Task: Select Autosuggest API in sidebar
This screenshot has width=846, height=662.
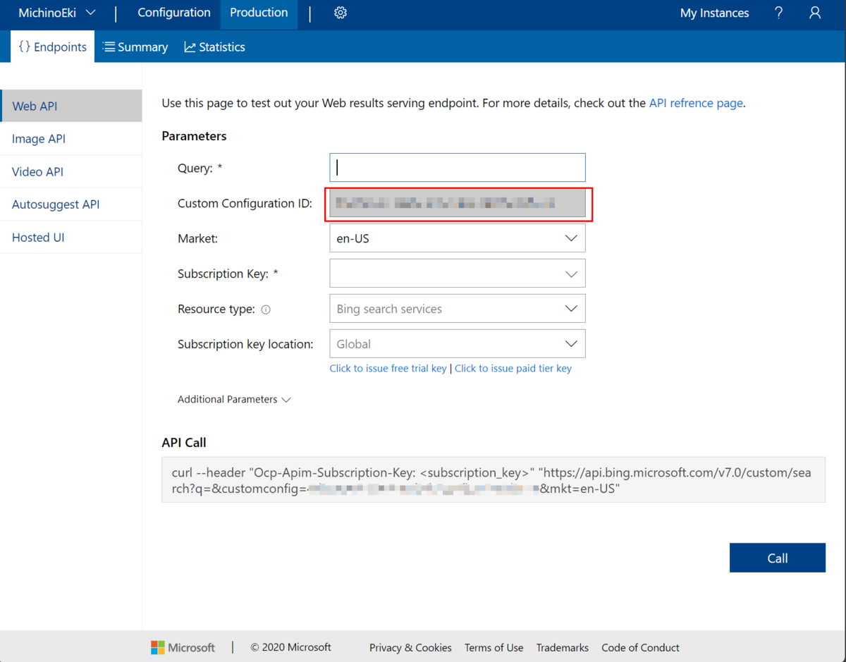Action: click(70, 204)
